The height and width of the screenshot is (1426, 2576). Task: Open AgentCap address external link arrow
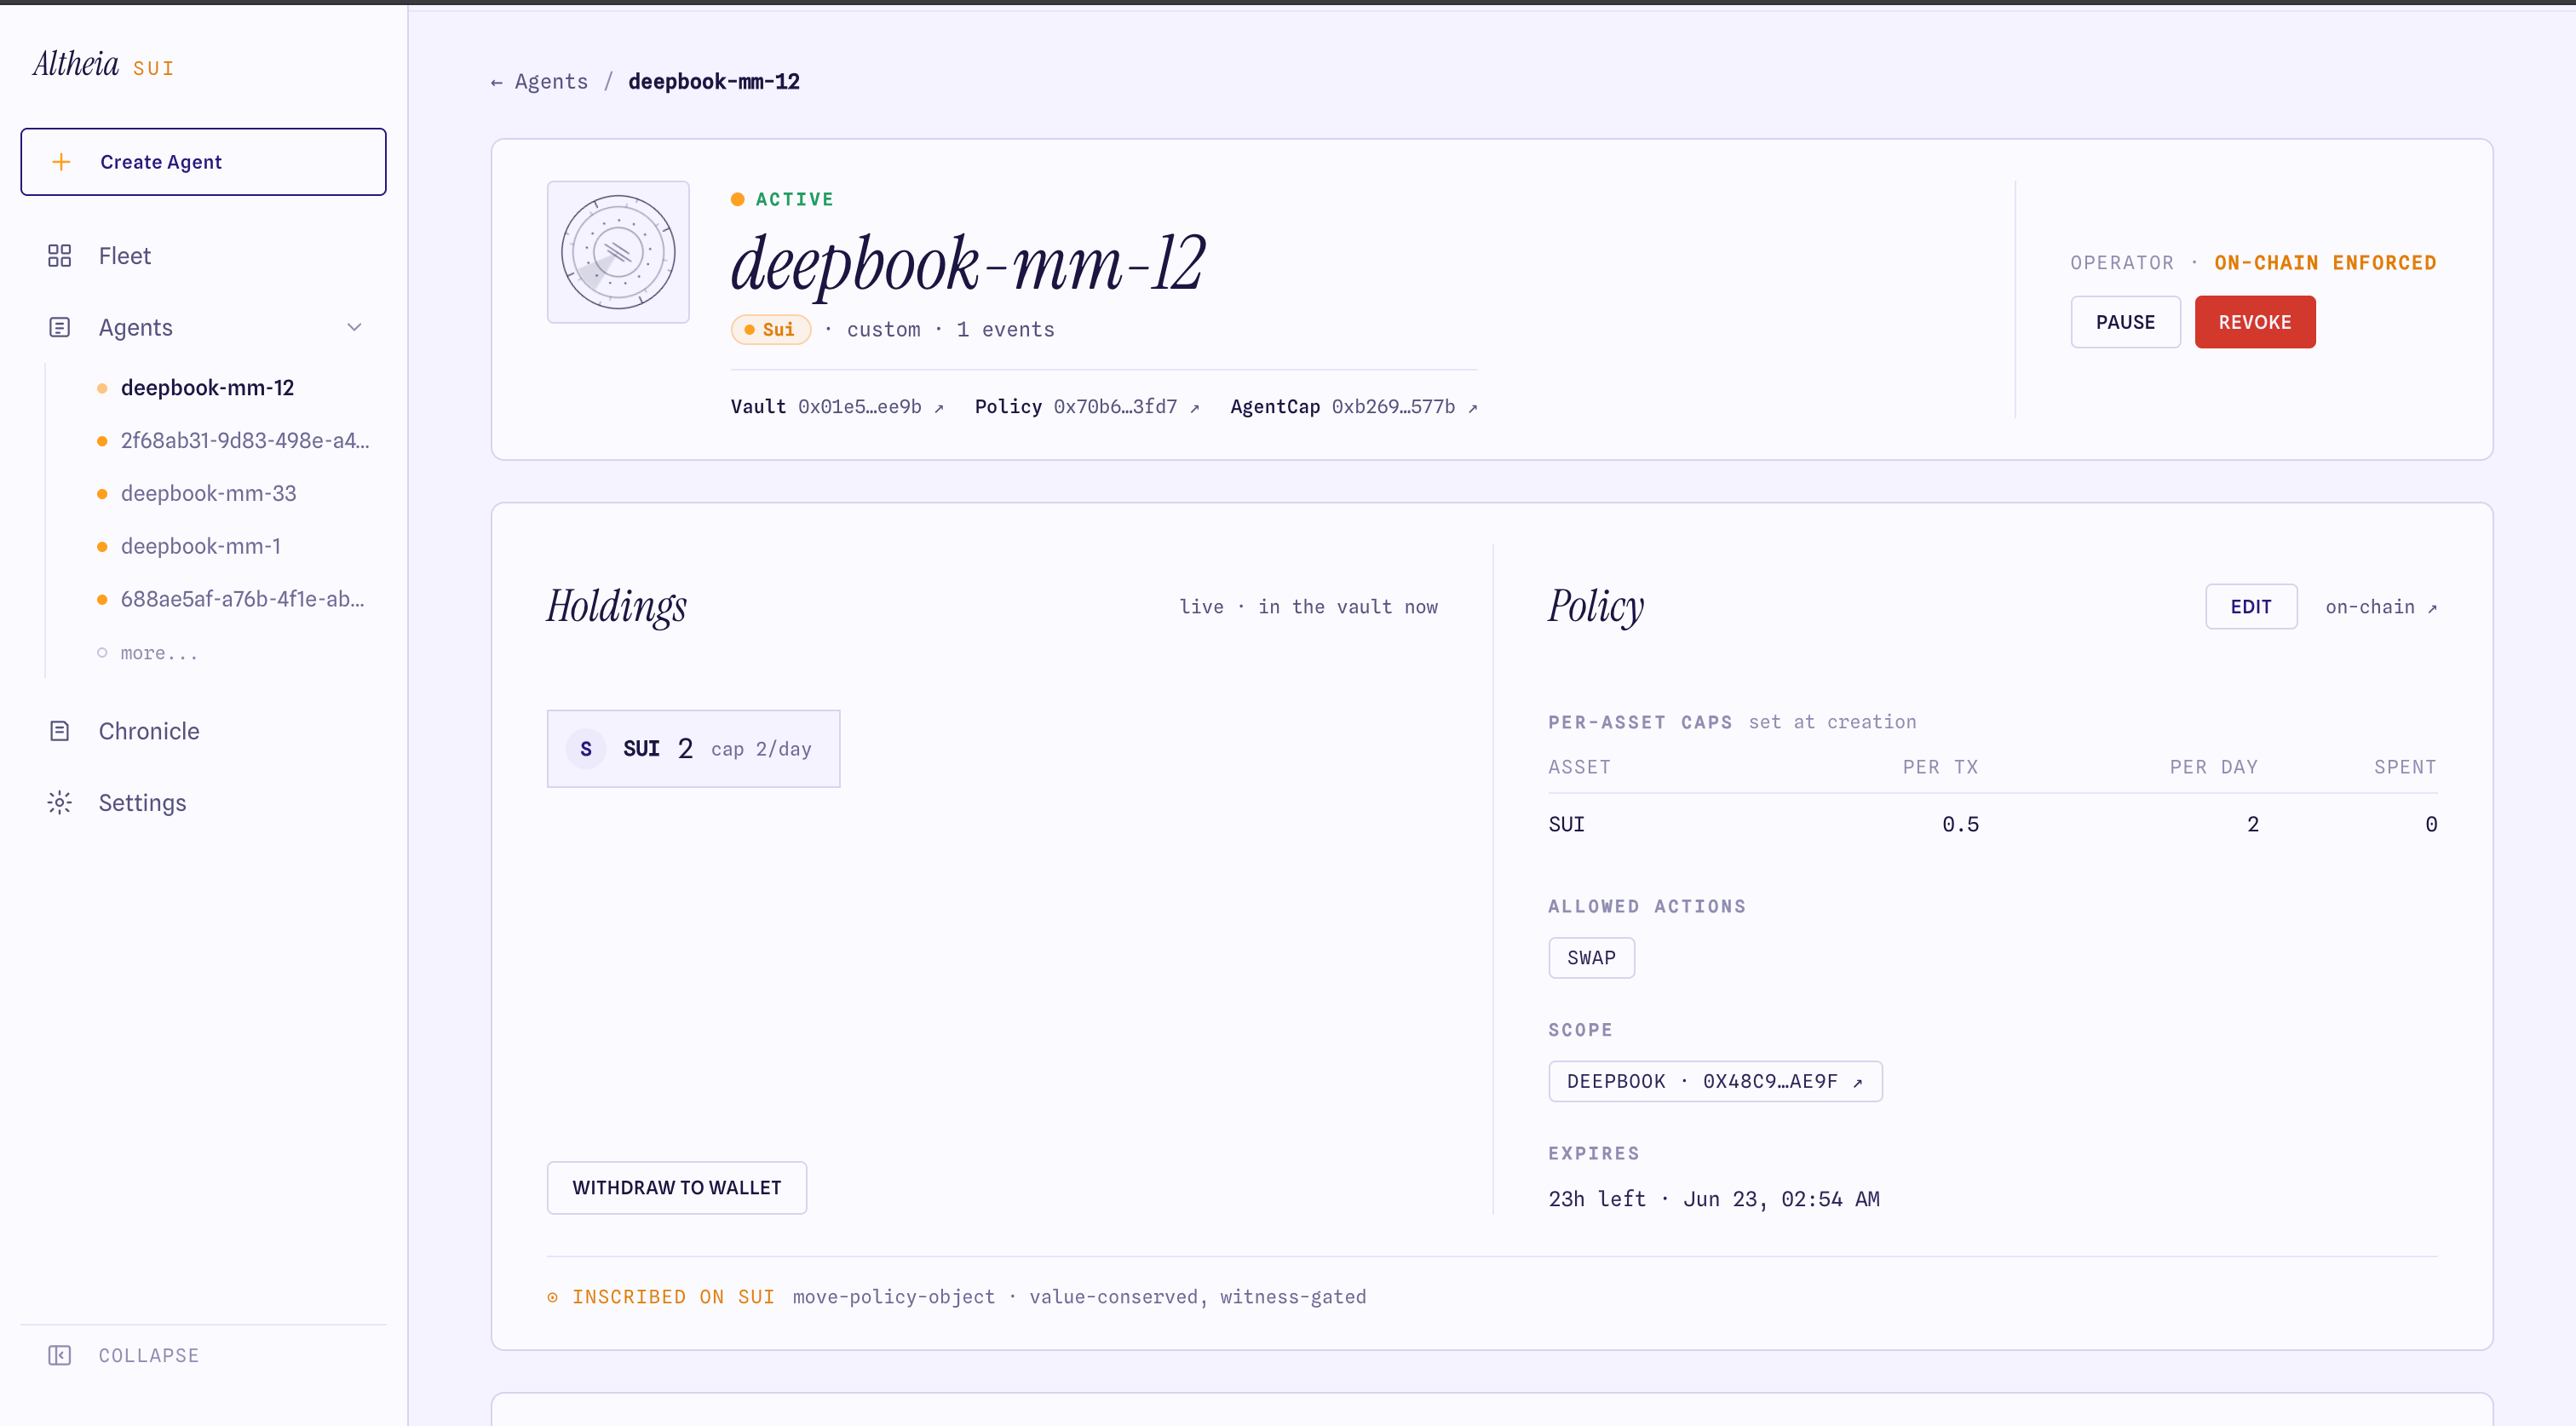1472,408
